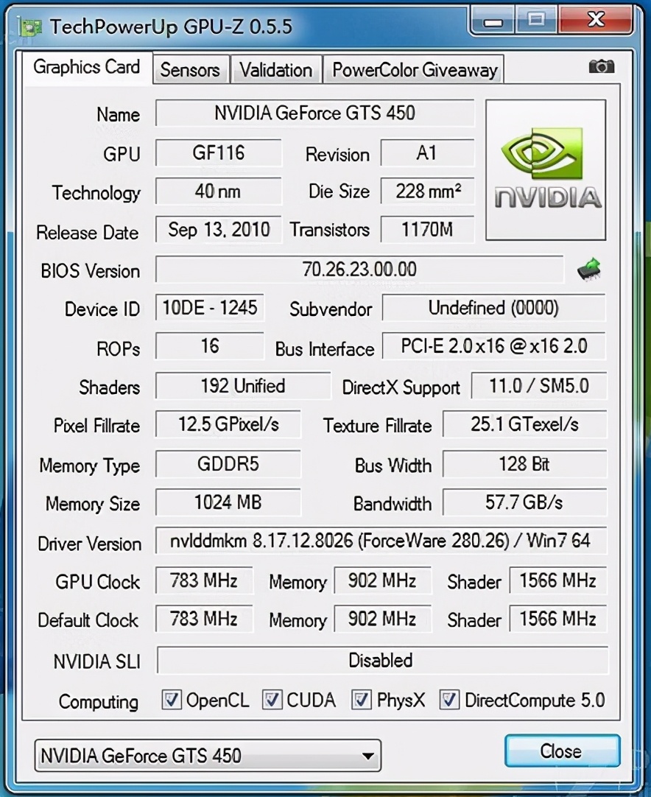Open the Sensors tab
The image size is (651, 797).
190,70
